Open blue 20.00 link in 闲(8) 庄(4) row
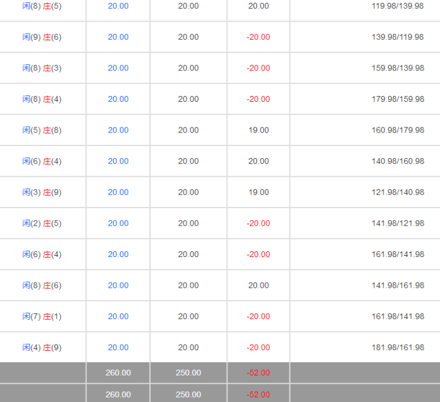This screenshot has width=440, height=402. click(x=118, y=99)
